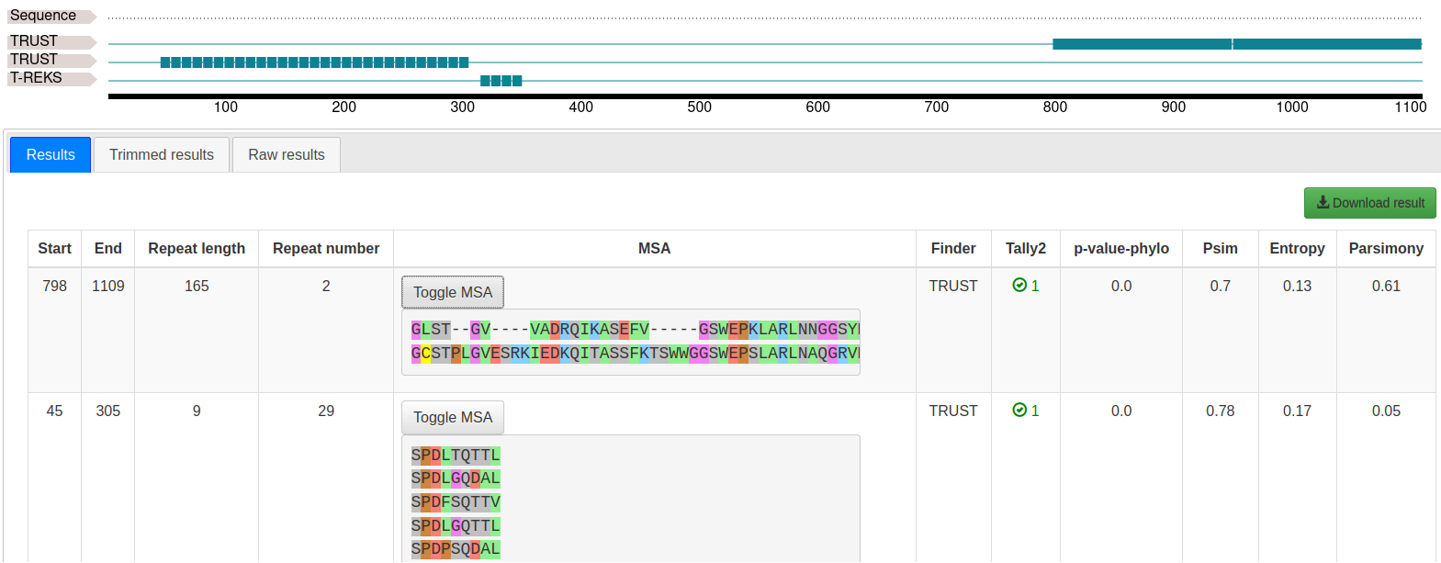
Task: Click the first MSA alignment sequence GLST row
Action: (635, 329)
